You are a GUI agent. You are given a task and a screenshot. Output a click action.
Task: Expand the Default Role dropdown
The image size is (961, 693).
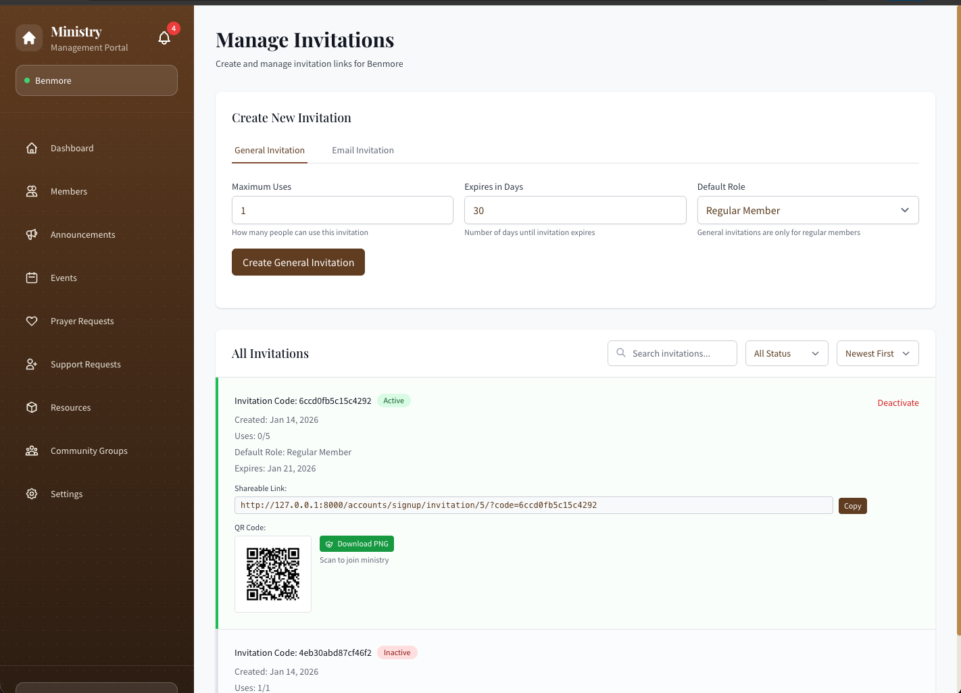[808, 210]
